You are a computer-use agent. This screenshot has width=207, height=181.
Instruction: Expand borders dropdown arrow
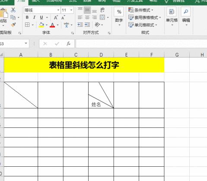(33, 25)
